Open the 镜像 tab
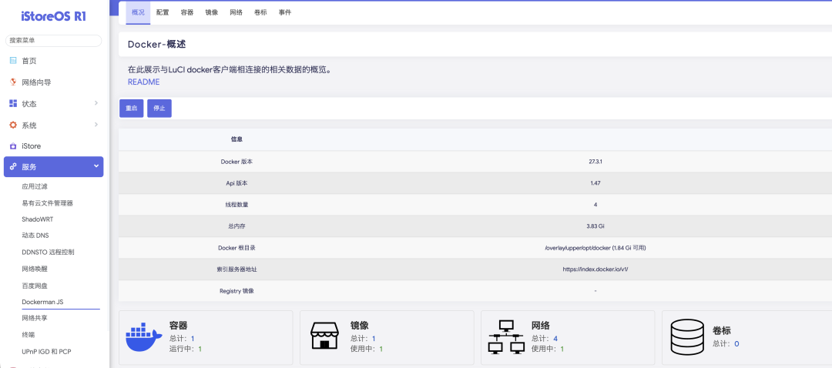Image resolution: width=832 pixels, height=368 pixels. coord(211,13)
